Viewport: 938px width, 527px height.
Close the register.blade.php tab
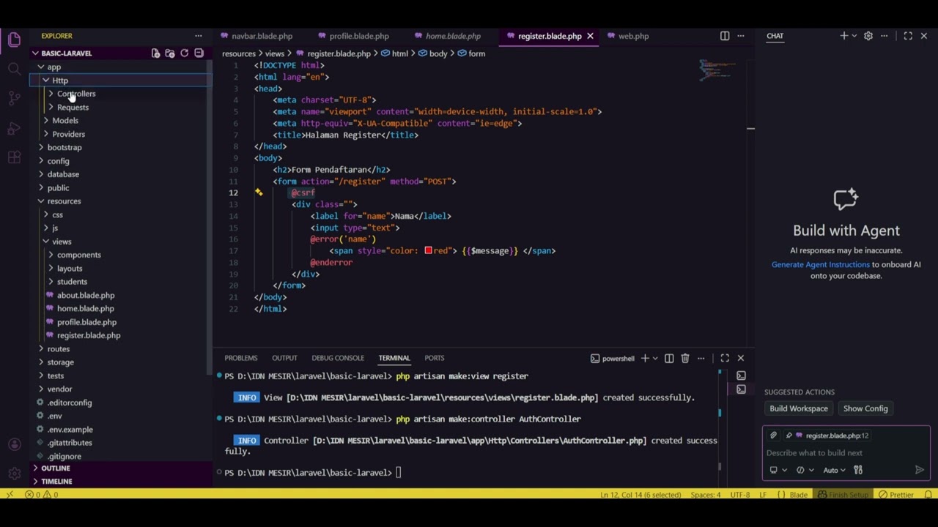(590, 36)
